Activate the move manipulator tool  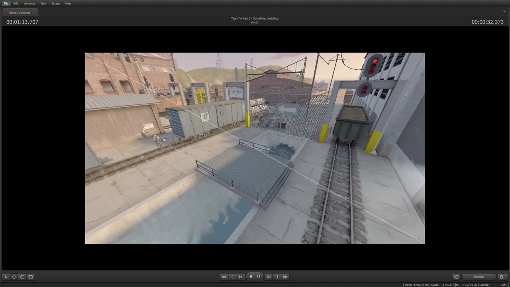click(x=14, y=277)
